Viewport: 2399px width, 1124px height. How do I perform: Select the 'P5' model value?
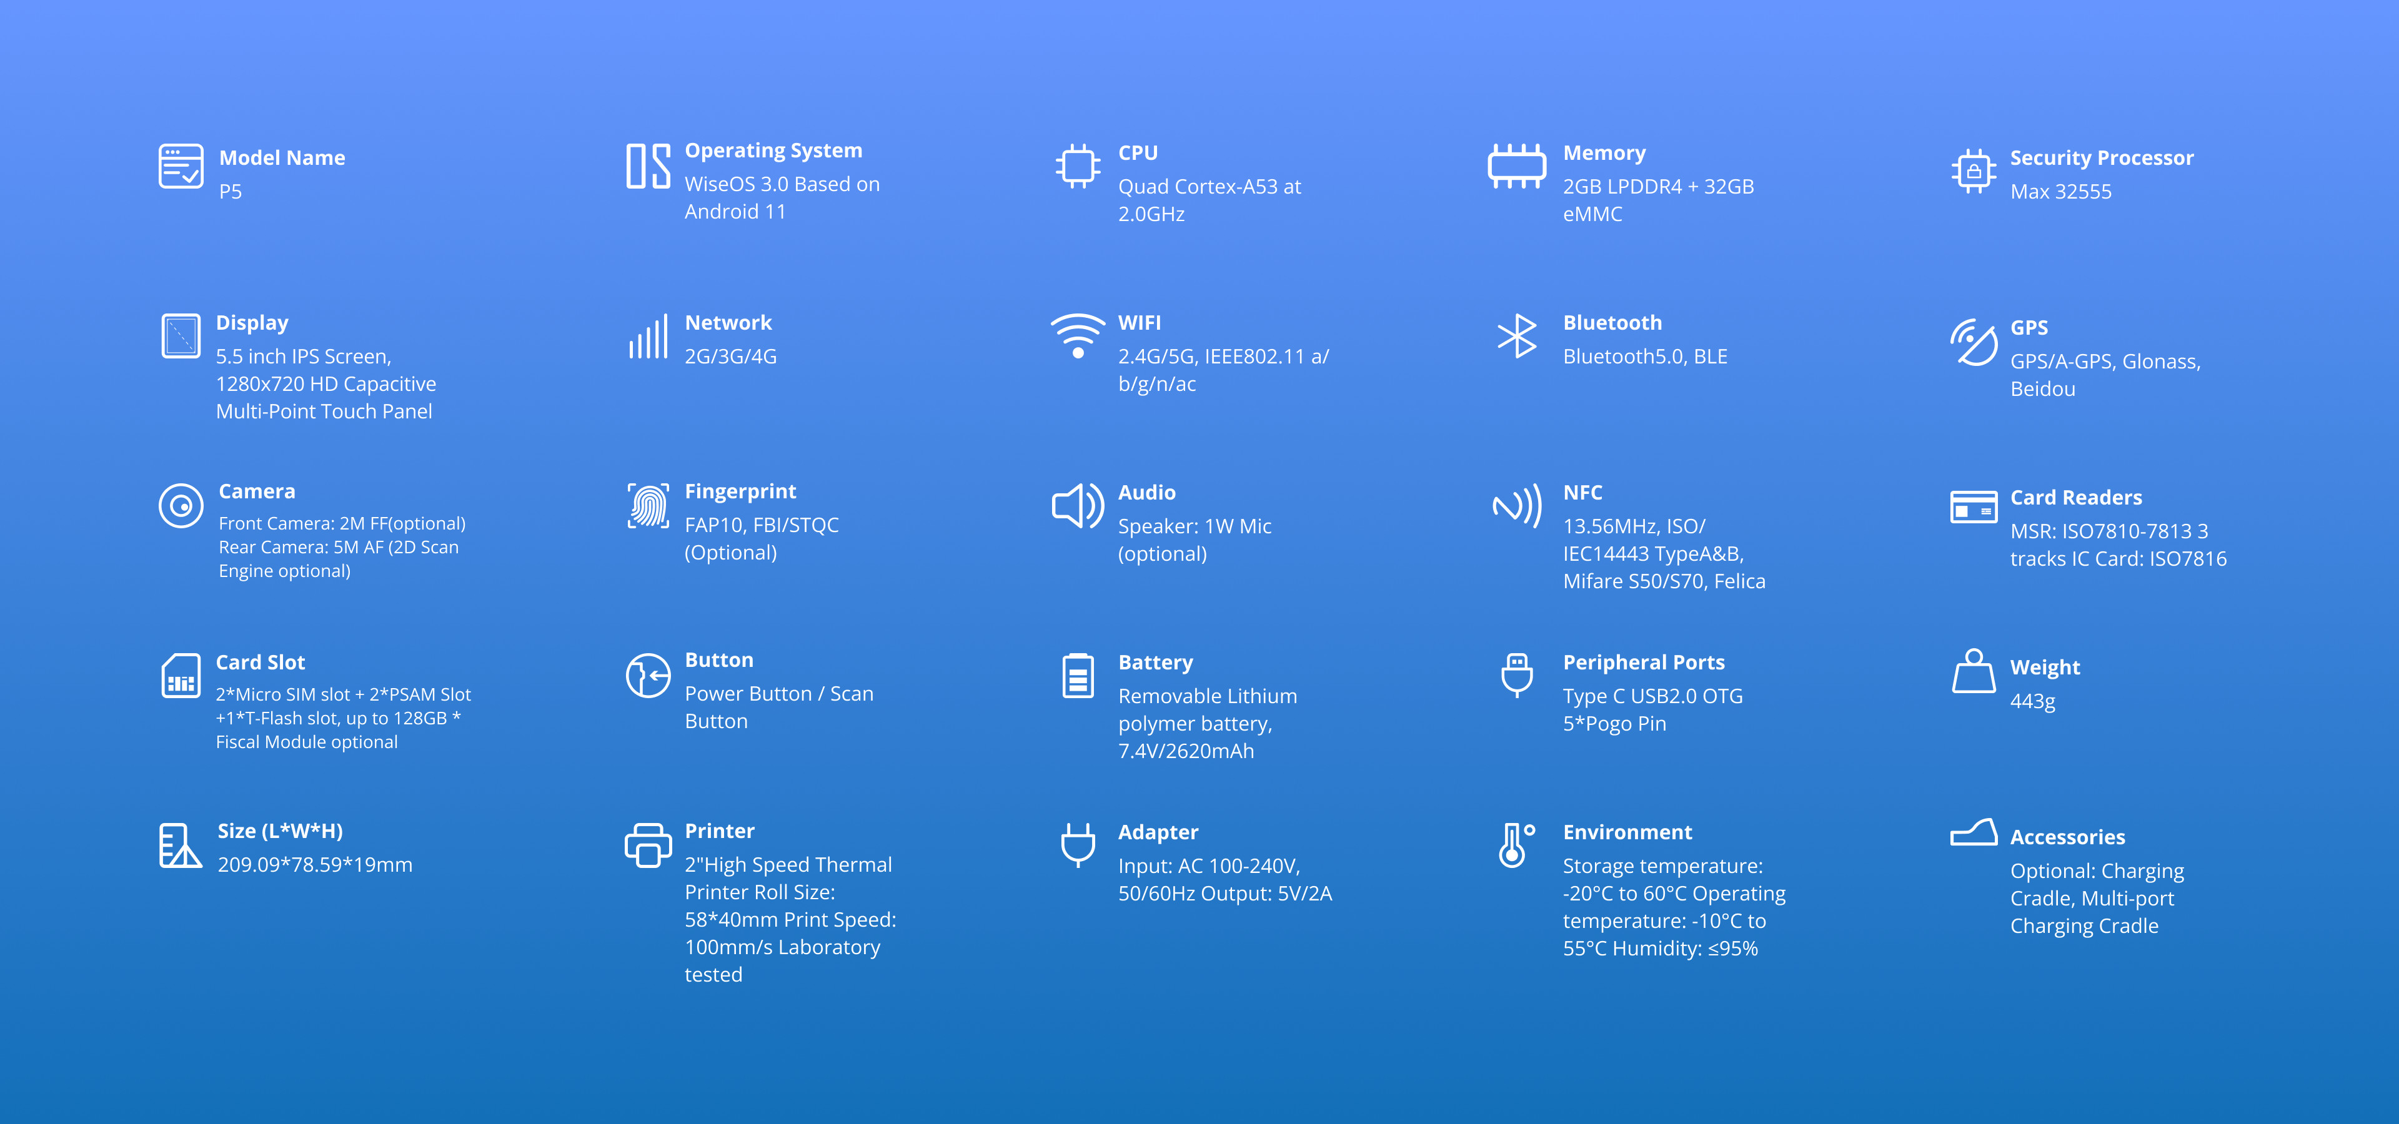[230, 192]
